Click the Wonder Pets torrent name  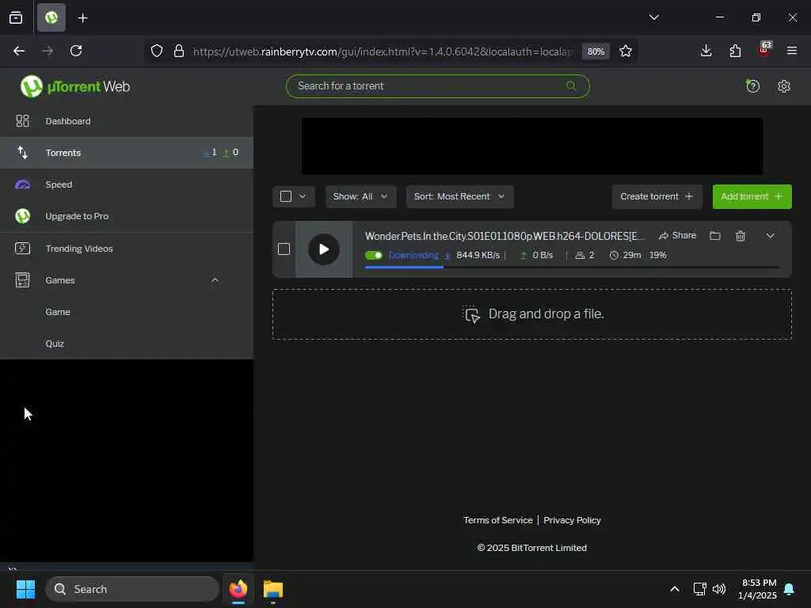pos(504,236)
